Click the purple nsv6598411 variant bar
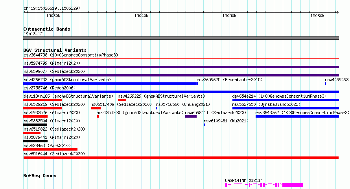Screen dimensions: 350x189 point(191,116)
